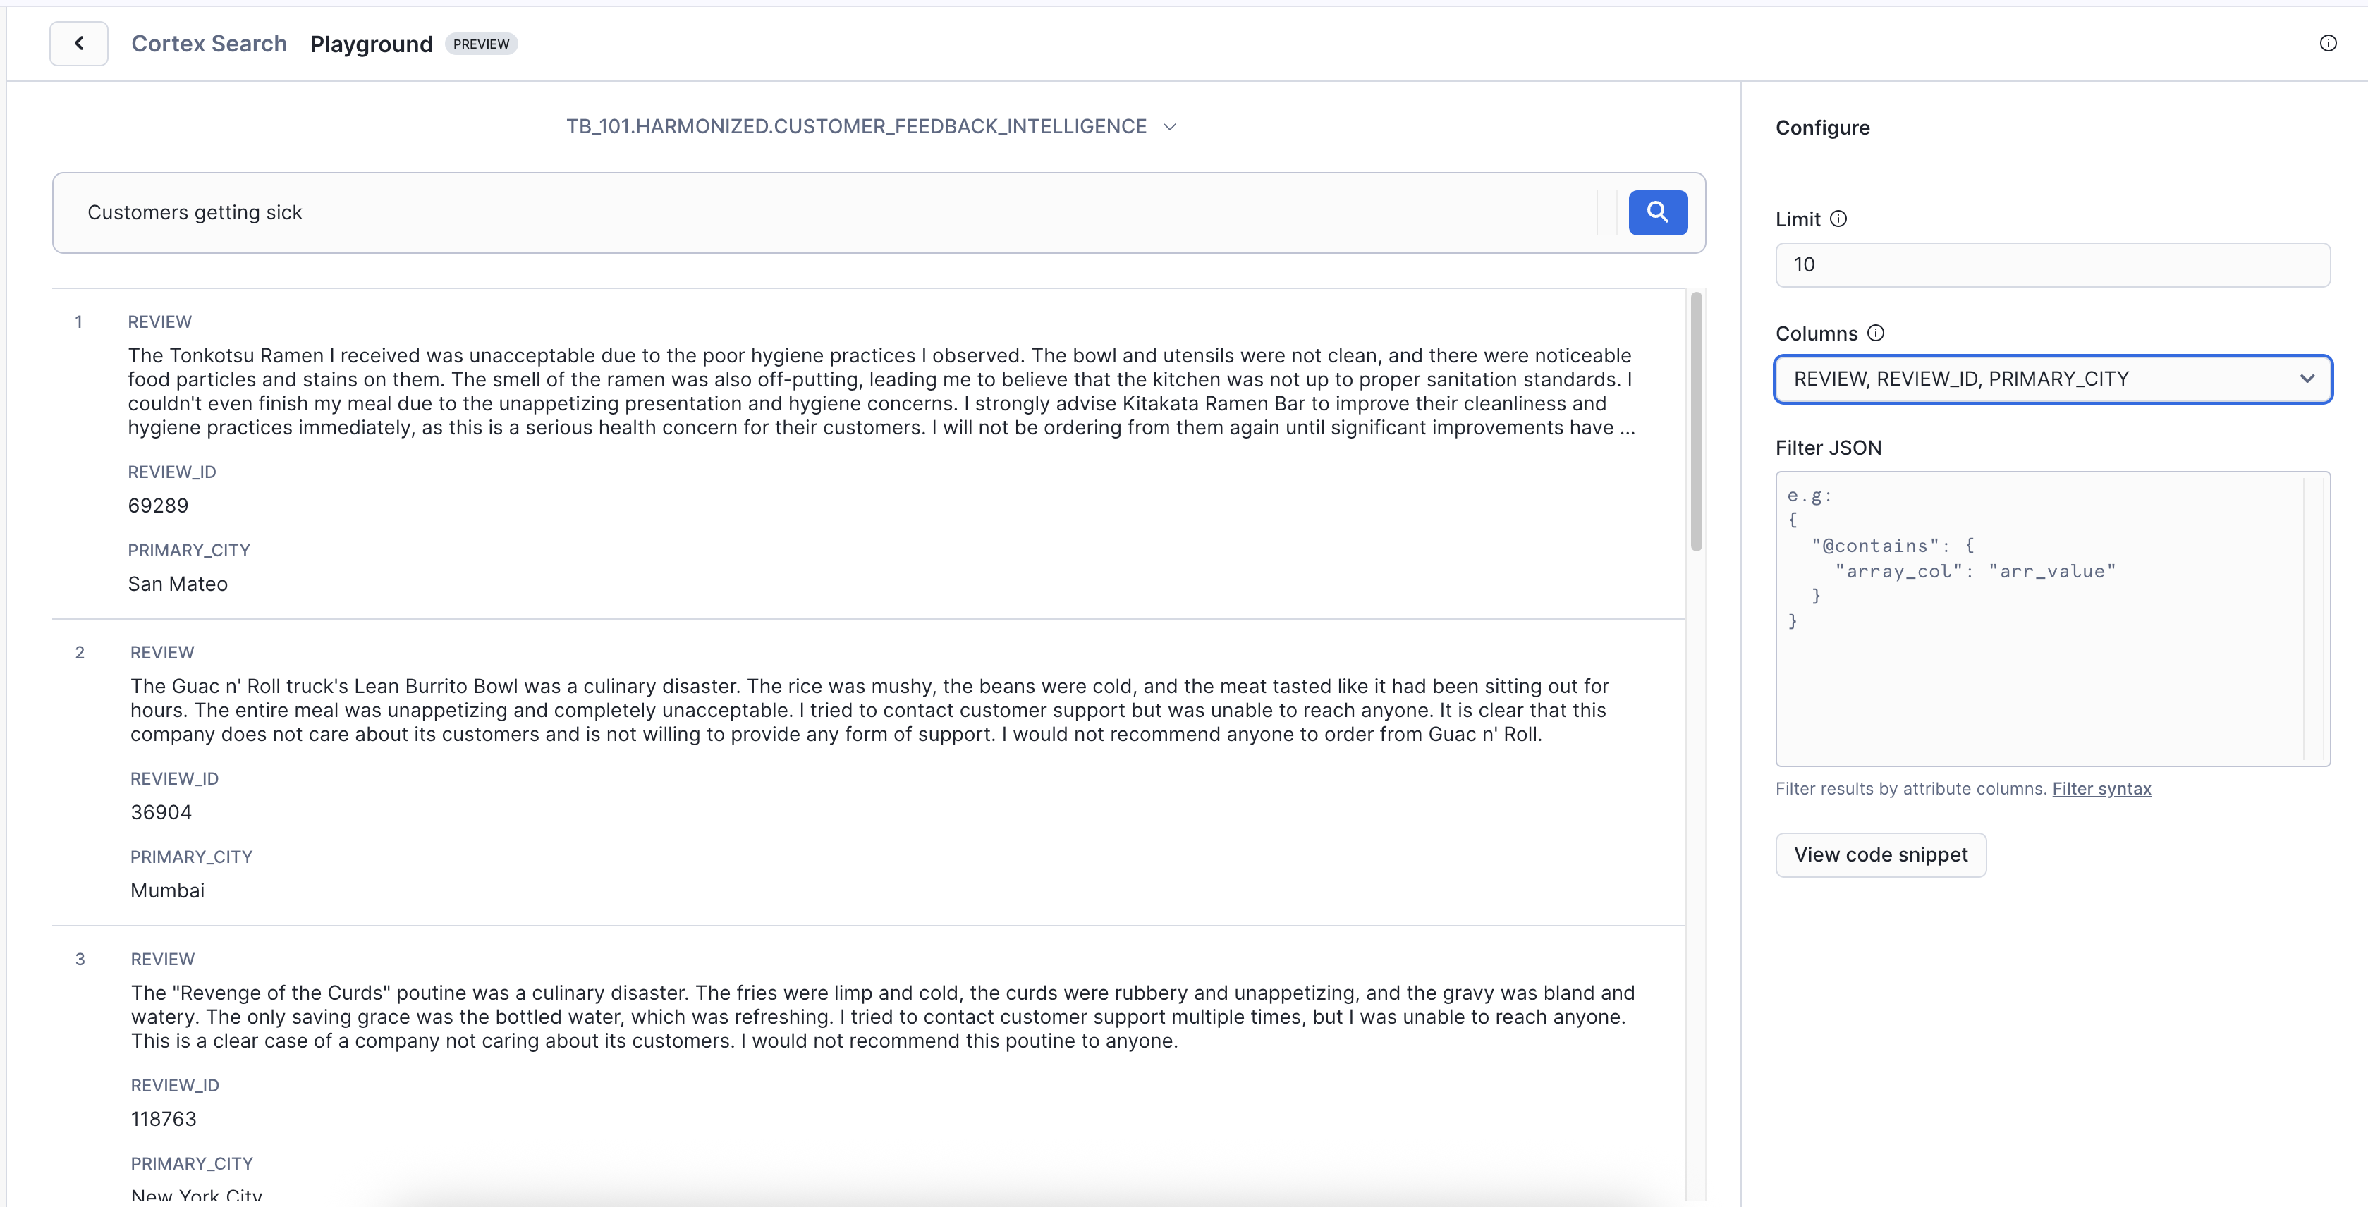Click the Cortex Search breadcrumb
Viewport: 2368px width, 1207px height.
[x=209, y=43]
